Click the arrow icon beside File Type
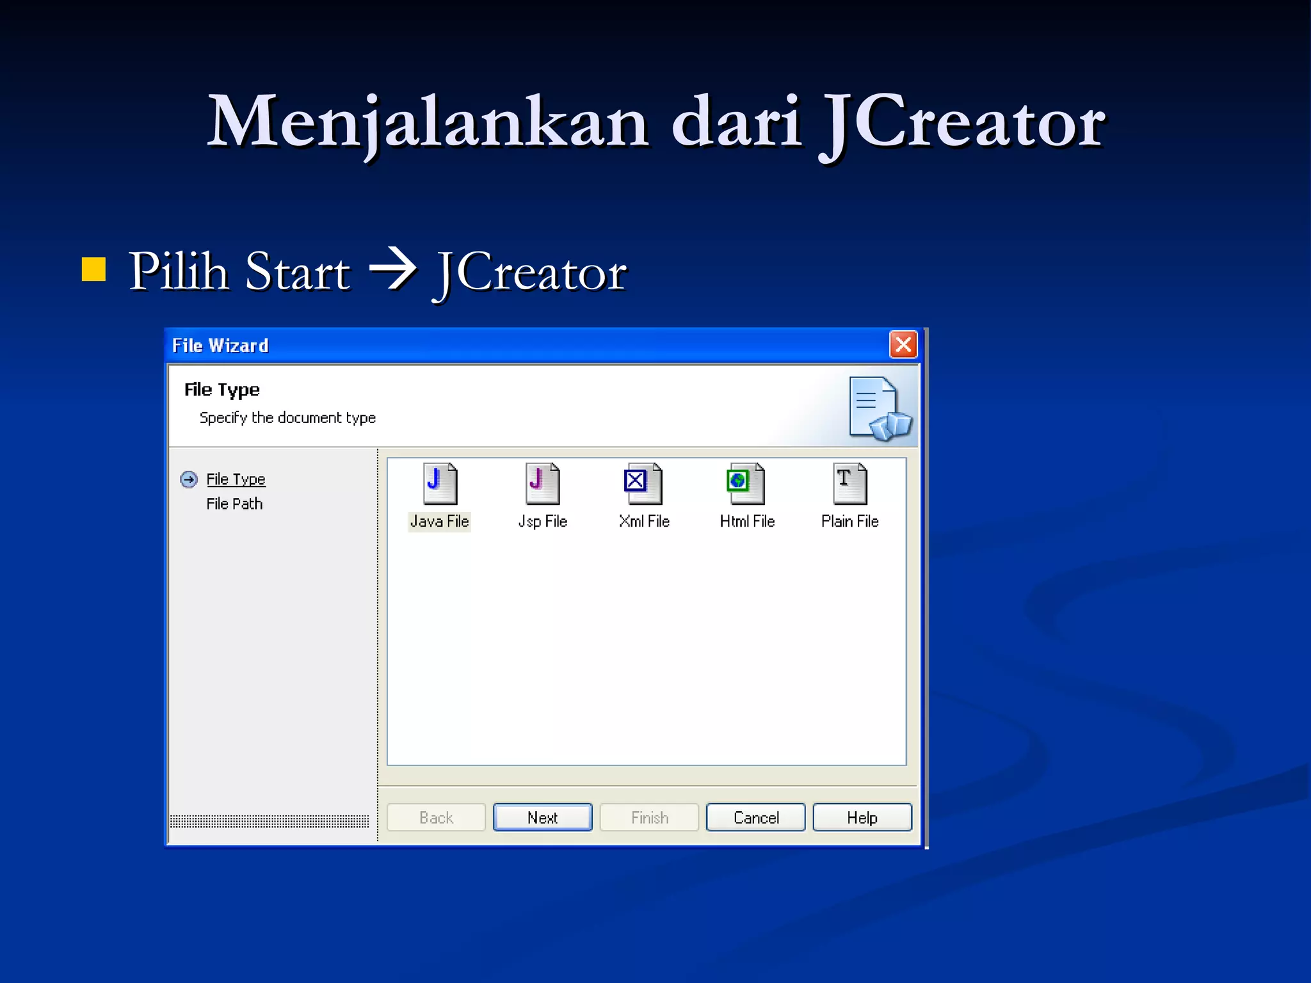The width and height of the screenshot is (1311, 983). (x=189, y=479)
